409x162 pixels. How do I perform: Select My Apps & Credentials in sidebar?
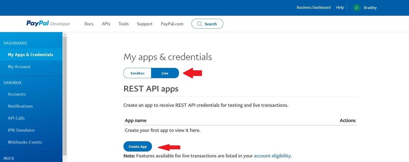[x=30, y=55]
